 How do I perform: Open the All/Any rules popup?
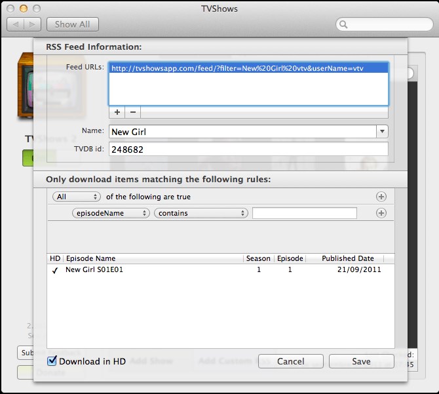tap(76, 197)
